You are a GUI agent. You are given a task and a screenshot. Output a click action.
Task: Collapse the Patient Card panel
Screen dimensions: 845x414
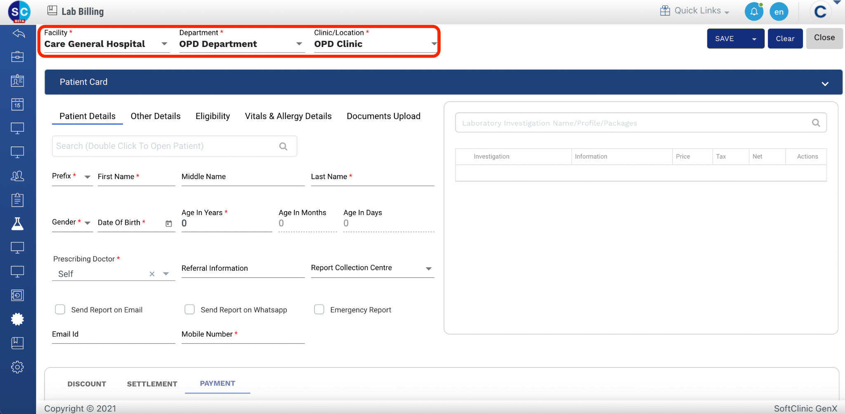(825, 84)
